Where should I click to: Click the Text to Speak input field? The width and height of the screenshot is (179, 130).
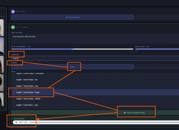[95, 39]
